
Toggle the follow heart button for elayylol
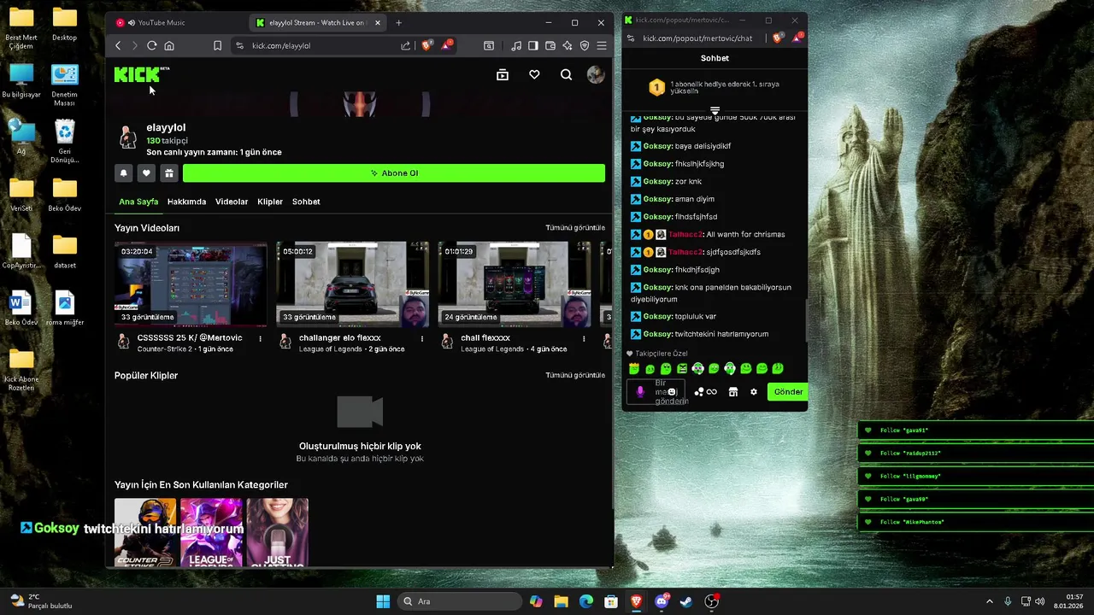coord(146,173)
